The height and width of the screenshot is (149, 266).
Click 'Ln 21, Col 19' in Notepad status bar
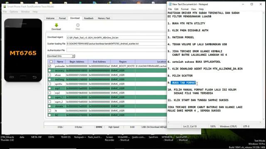pos(190,126)
